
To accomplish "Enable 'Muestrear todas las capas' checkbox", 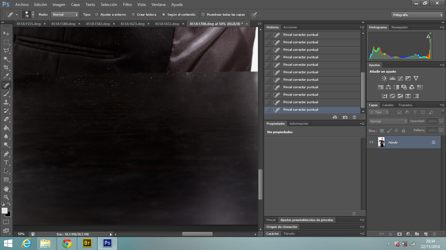I will point(203,15).
